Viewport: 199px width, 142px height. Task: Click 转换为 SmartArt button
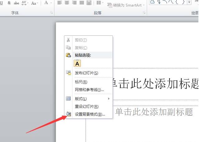pos(126,5)
